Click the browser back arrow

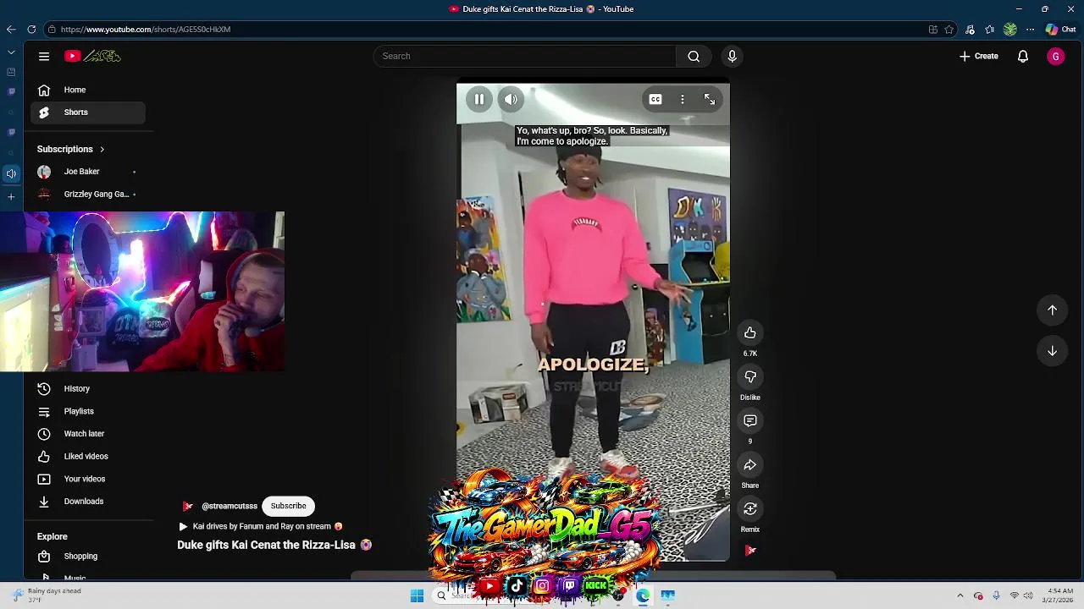point(10,30)
